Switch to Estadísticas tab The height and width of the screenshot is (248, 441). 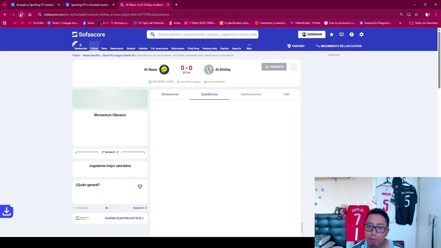[x=209, y=94]
